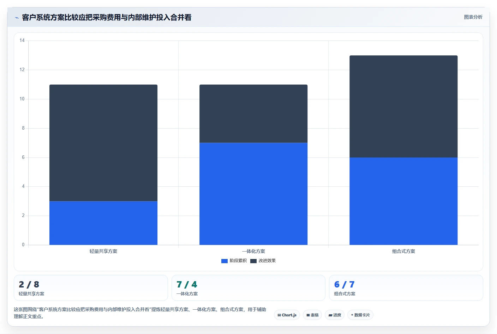Click the 轻量共享方案 x-axis label
Viewport: 497px width, 334px height.
[103, 251]
